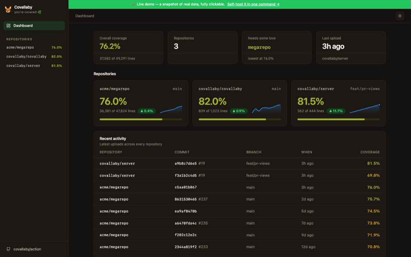Click the covallaby/server trend sparkline chart

365,109
